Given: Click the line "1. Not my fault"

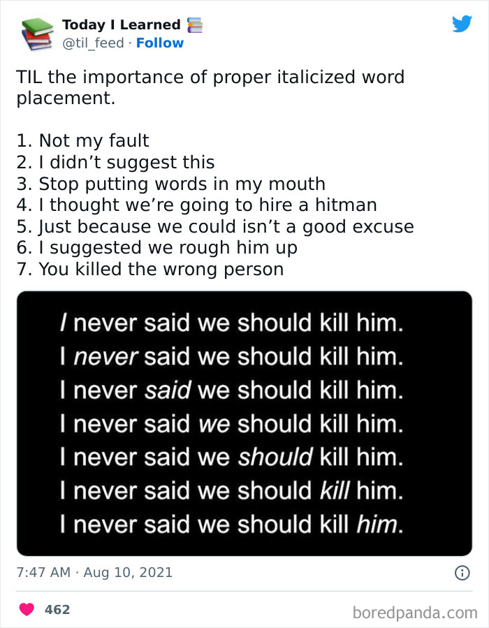Looking at the screenshot, I should [82, 140].
